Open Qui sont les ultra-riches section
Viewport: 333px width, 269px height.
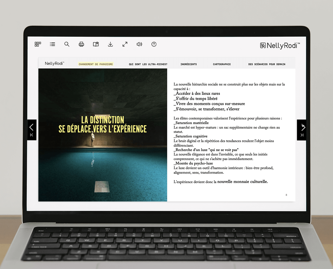(148, 64)
